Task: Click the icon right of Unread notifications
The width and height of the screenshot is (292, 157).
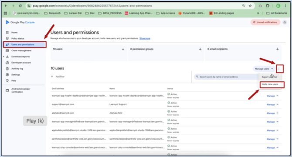Action: tap(285, 22)
